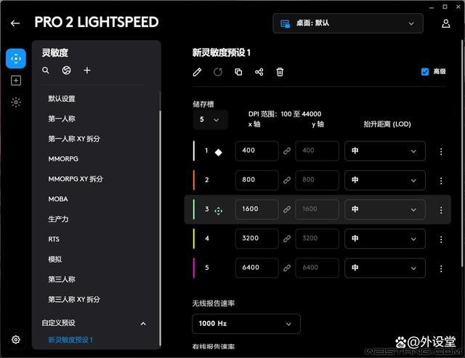Click the pencil rename icon
This screenshot has width=465, height=358.
197,72
